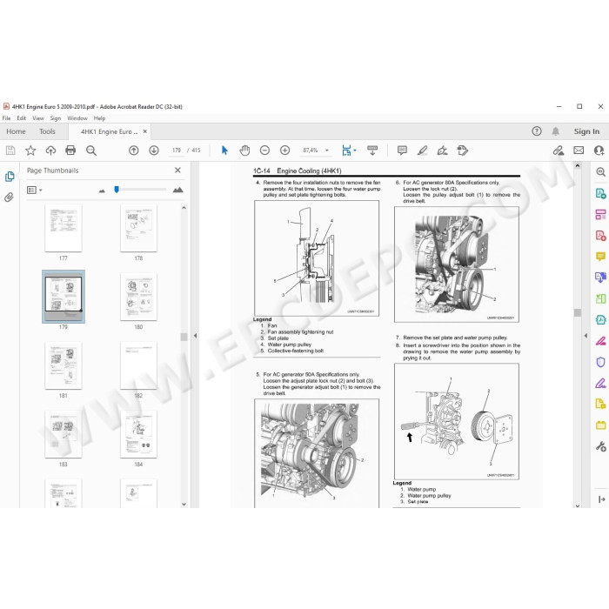Open the Sign menu

click(x=56, y=118)
